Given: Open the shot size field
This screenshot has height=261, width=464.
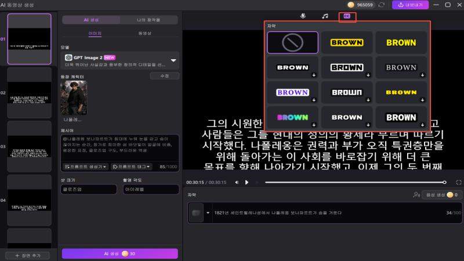Looking at the screenshot, I should [x=89, y=189].
